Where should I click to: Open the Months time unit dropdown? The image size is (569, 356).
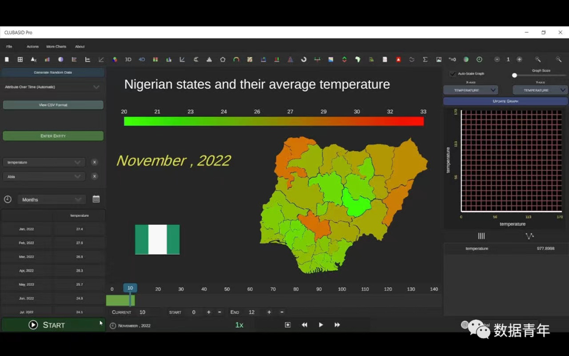[x=51, y=199]
